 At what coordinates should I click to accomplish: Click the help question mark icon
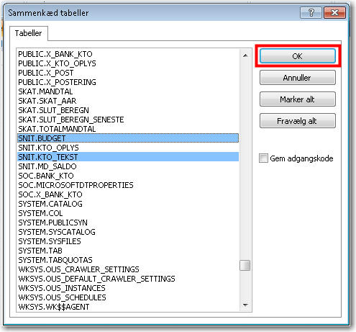(x=311, y=12)
